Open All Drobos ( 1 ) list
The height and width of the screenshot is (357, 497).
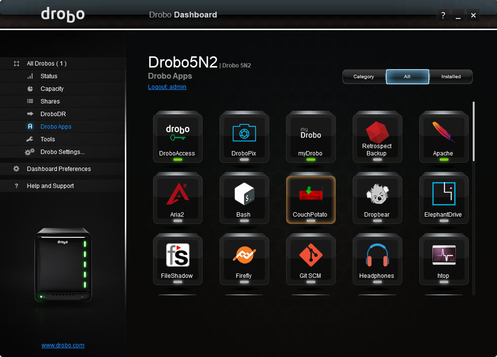63,63
